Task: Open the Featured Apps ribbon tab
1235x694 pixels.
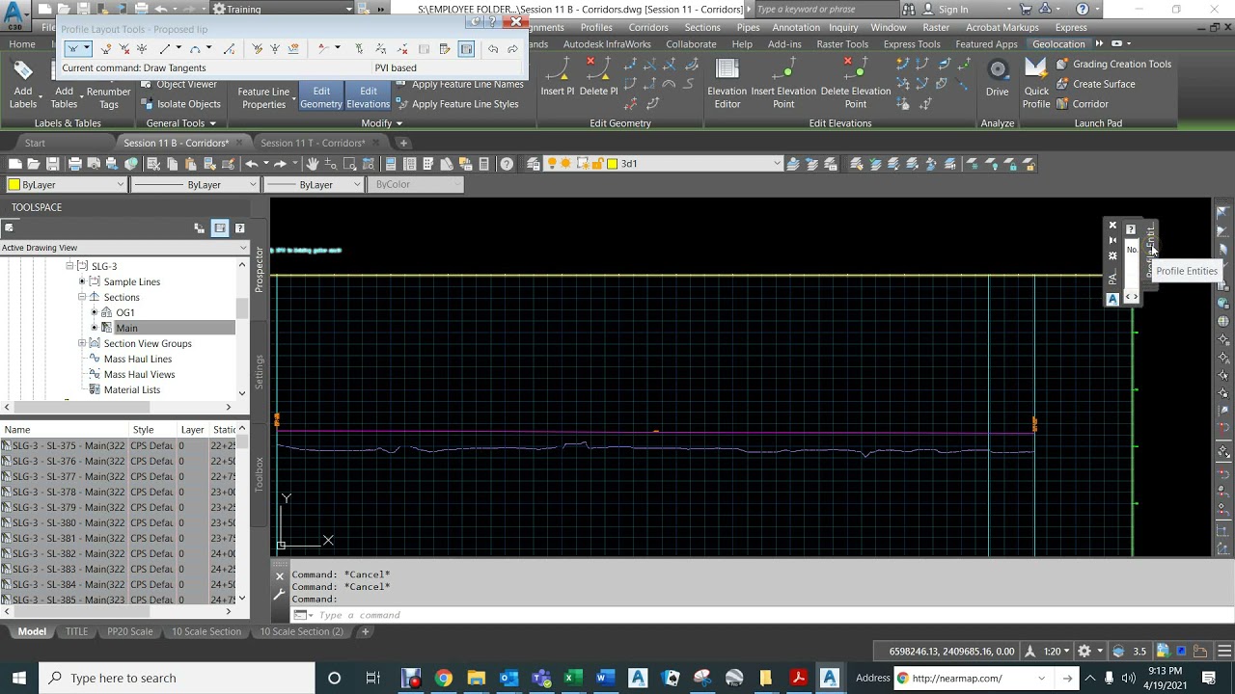Action: [986, 43]
